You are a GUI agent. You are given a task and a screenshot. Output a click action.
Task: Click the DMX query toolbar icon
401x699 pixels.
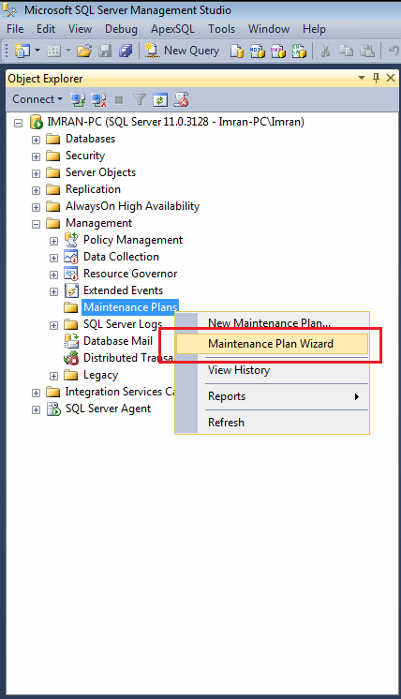(x=278, y=51)
